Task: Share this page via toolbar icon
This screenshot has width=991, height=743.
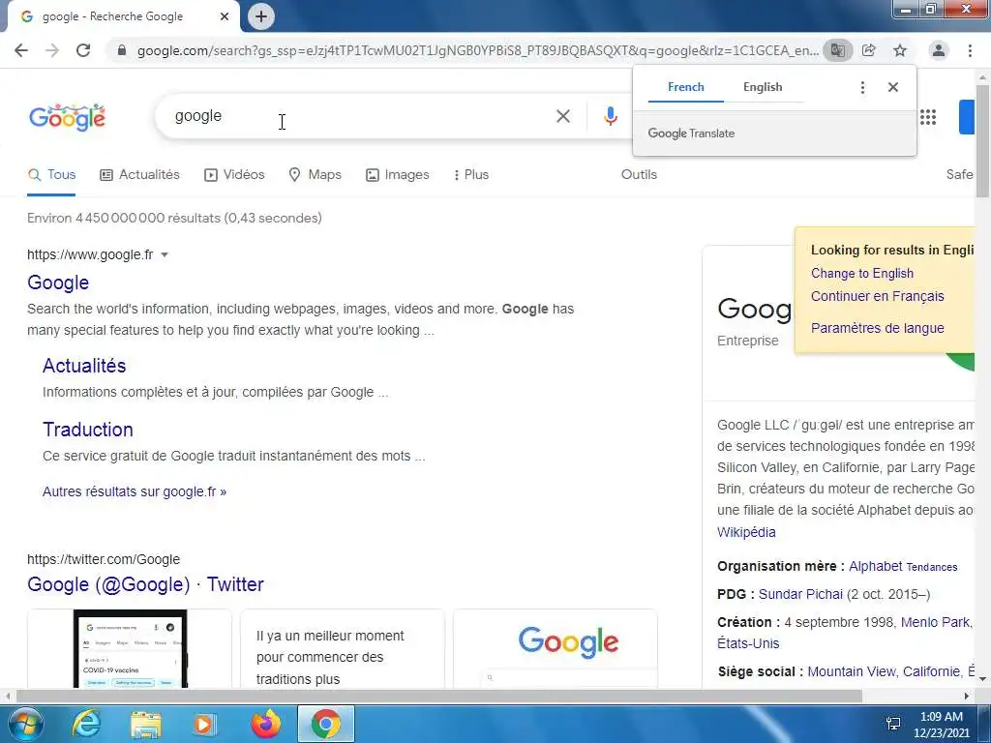Action: coord(868,50)
